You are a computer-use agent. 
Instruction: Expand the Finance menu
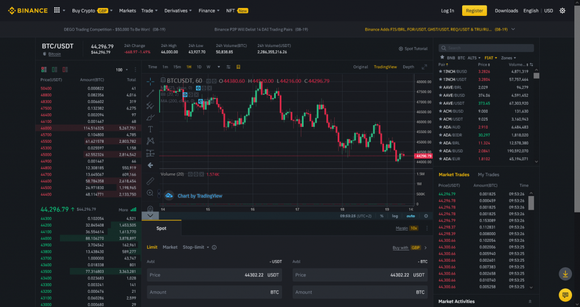209,11
